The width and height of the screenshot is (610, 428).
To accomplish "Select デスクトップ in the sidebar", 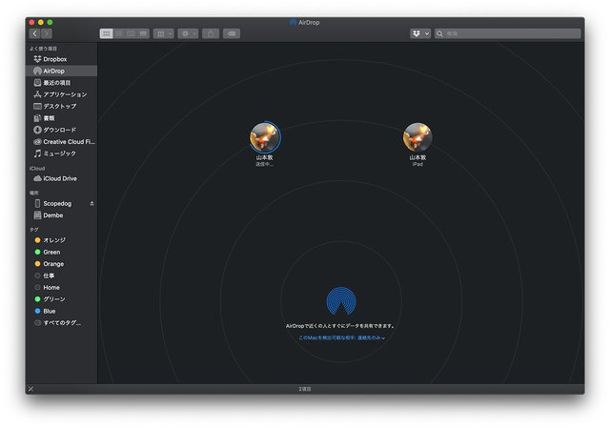I will coord(59,106).
